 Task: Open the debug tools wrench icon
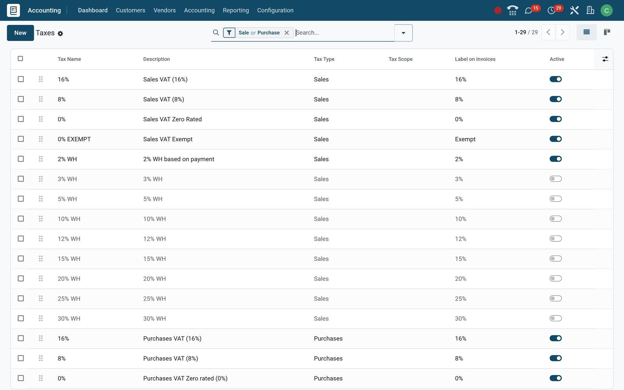pos(574,11)
